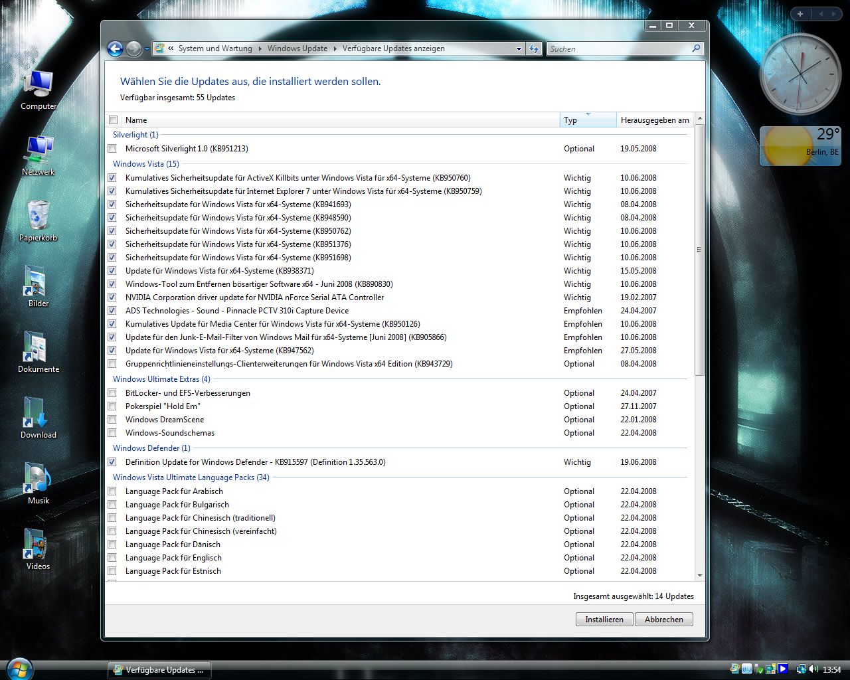The image size is (850, 680).
Task: Select the Verfügbare Updates taskbar button
Action: point(159,669)
